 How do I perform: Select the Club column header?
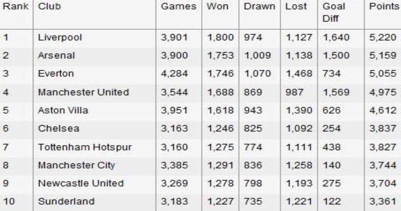point(49,7)
